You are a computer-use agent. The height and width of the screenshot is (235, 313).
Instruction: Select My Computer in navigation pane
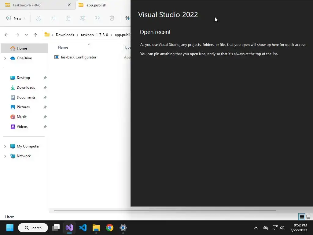[28, 146]
